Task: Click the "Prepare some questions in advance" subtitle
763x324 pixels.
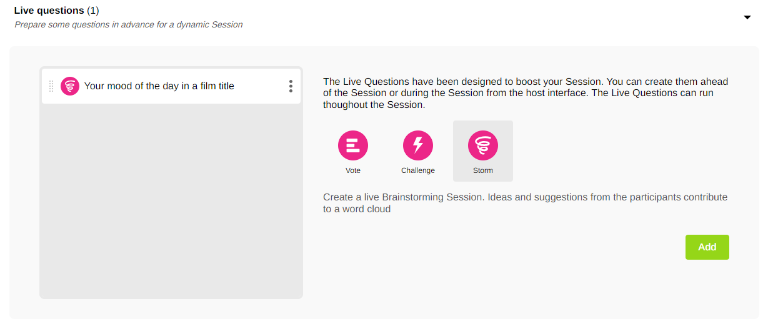Action: pyautogui.click(x=128, y=25)
